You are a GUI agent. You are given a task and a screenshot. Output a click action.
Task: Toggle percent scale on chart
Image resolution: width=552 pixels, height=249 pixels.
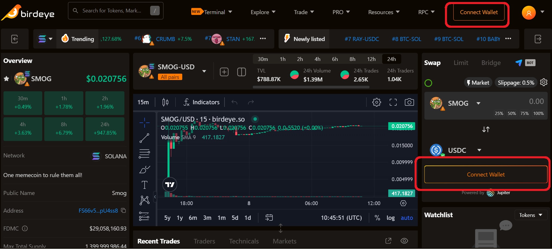(377, 218)
